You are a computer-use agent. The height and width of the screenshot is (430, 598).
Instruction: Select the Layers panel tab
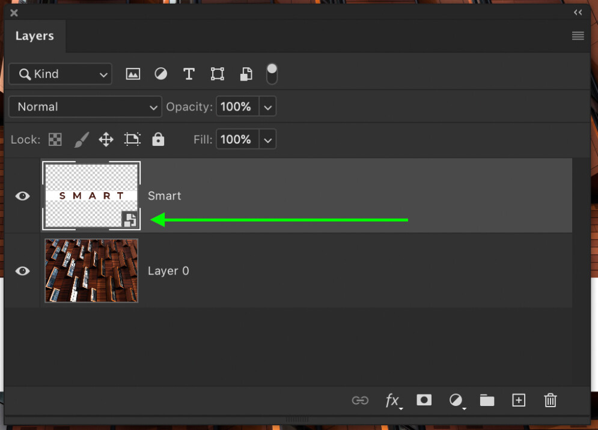[34, 35]
